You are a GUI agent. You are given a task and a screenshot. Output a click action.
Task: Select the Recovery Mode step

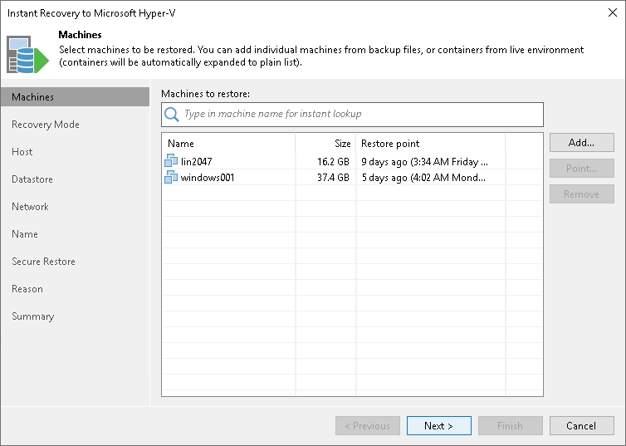(x=46, y=125)
